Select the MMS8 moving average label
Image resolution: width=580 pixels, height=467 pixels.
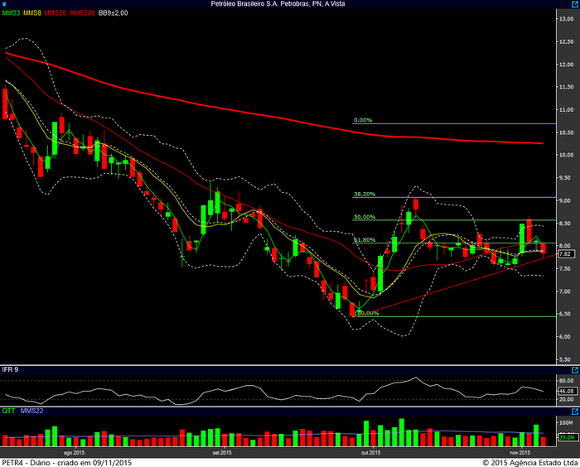[34, 14]
